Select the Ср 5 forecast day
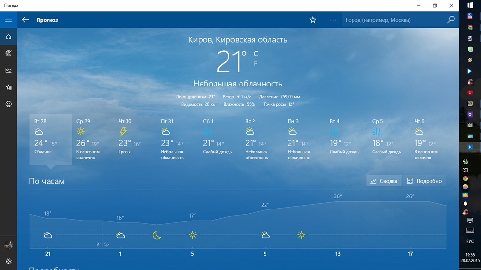481x270 pixels. click(x=389, y=139)
